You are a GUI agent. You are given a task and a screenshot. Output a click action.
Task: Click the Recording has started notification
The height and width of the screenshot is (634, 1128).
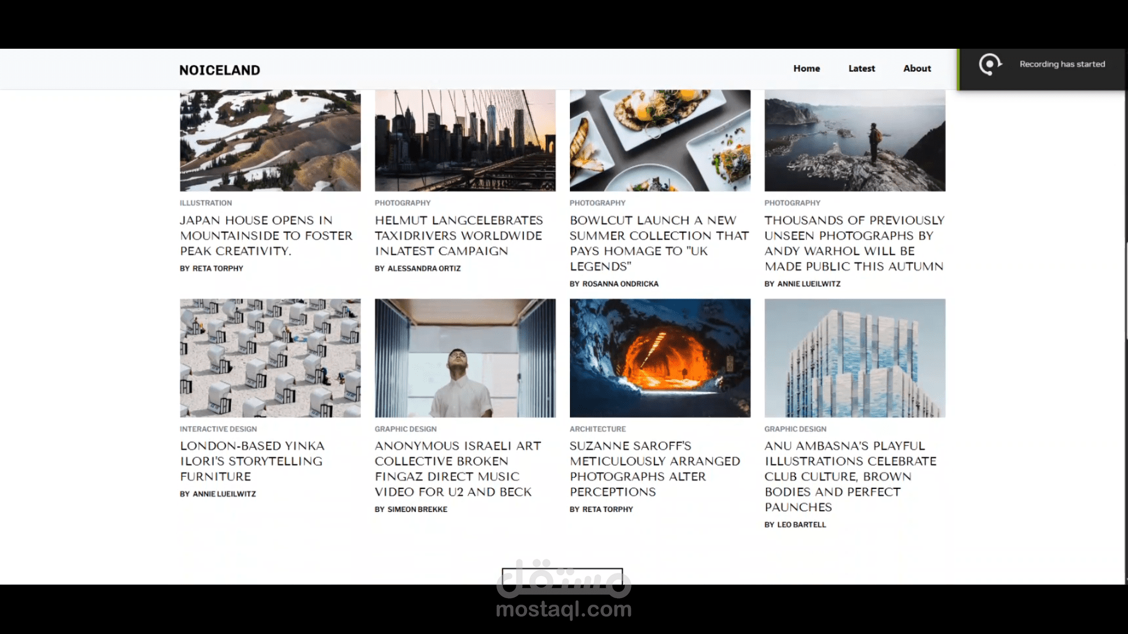coord(1062,64)
